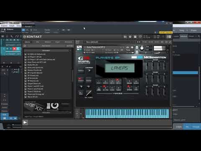Select Piano 2 and Pad.nki
Viewport: 201px width, 151px height.
(x=35, y=89)
